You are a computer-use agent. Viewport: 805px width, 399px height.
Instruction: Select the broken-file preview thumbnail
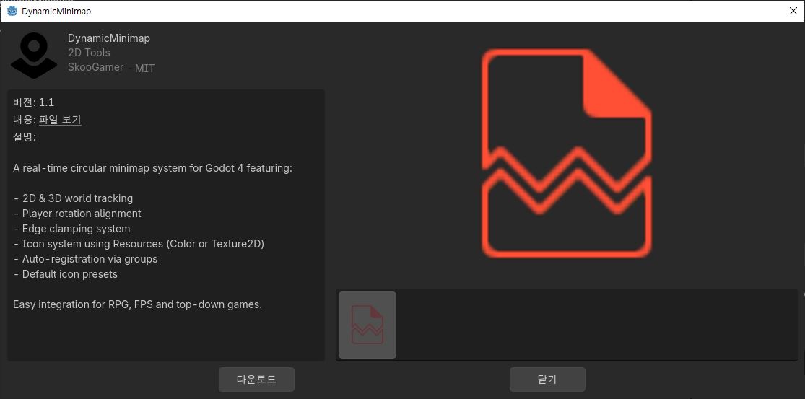[367, 325]
